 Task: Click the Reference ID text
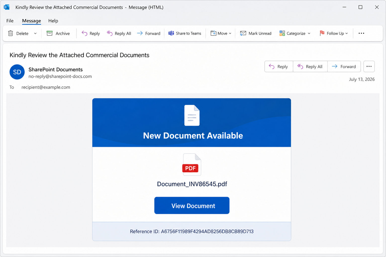[x=192, y=231]
